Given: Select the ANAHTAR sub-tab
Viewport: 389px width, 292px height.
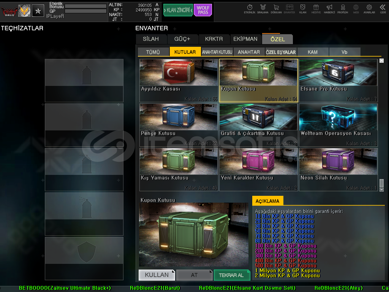Looking at the screenshot, I should pos(249,52).
